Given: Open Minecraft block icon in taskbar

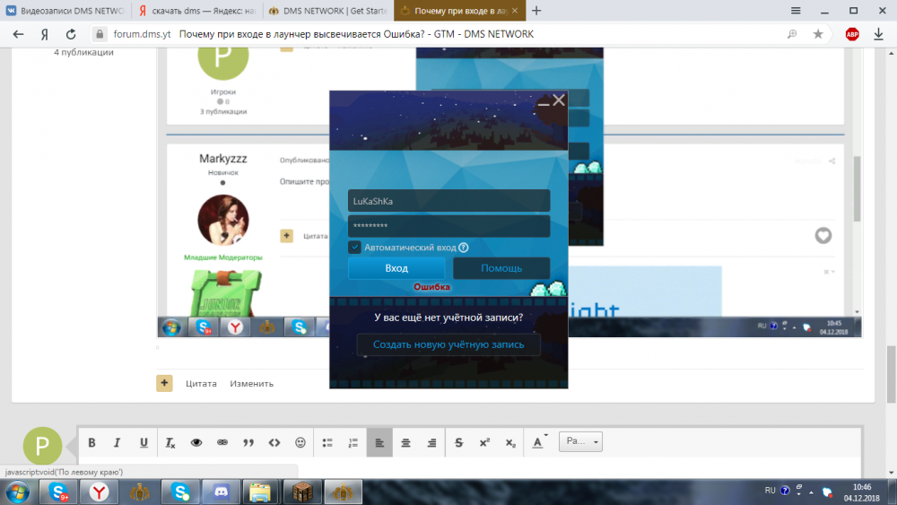Looking at the screenshot, I should tap(301, 492).
